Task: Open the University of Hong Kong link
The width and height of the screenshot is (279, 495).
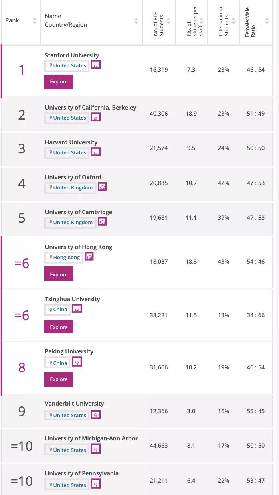Action: click(x=79, y=247)
